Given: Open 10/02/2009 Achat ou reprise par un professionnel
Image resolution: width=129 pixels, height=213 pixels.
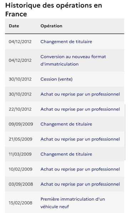Looking at the screenshot, I should point(80,169).
